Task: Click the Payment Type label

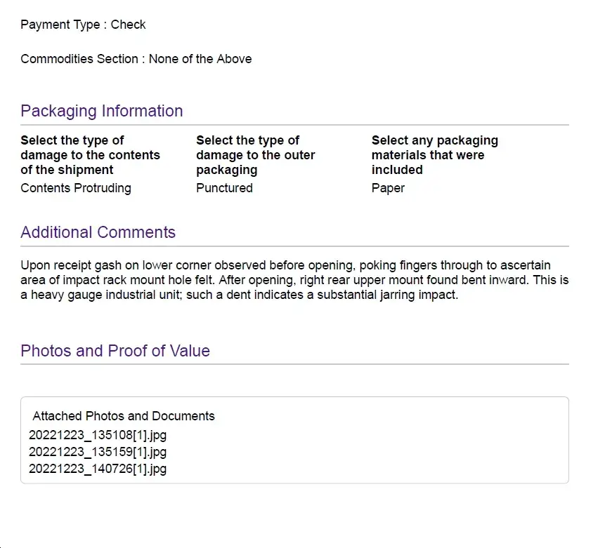Action: [60, 25]
